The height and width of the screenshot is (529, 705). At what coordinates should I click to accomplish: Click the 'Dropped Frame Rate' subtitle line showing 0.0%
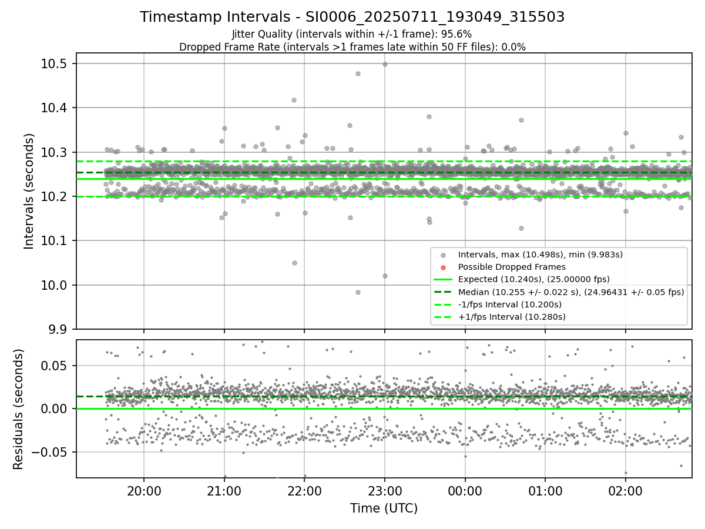(352, 47)
